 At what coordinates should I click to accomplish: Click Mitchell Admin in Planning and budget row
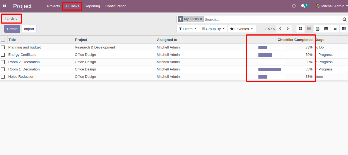click(168, 47)
